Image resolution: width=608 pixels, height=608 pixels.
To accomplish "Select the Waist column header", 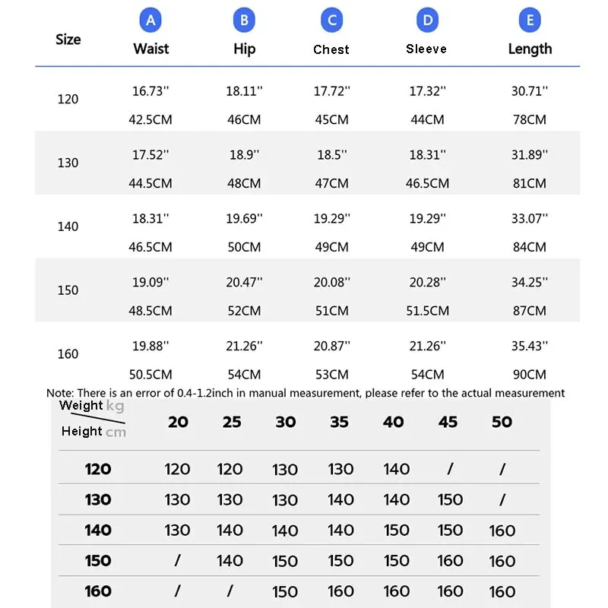I will [151, 49].
